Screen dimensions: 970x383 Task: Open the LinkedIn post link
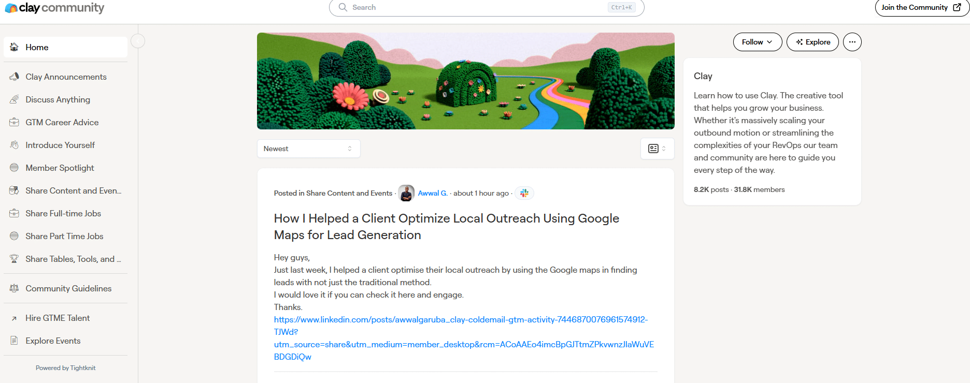[461, 319]
